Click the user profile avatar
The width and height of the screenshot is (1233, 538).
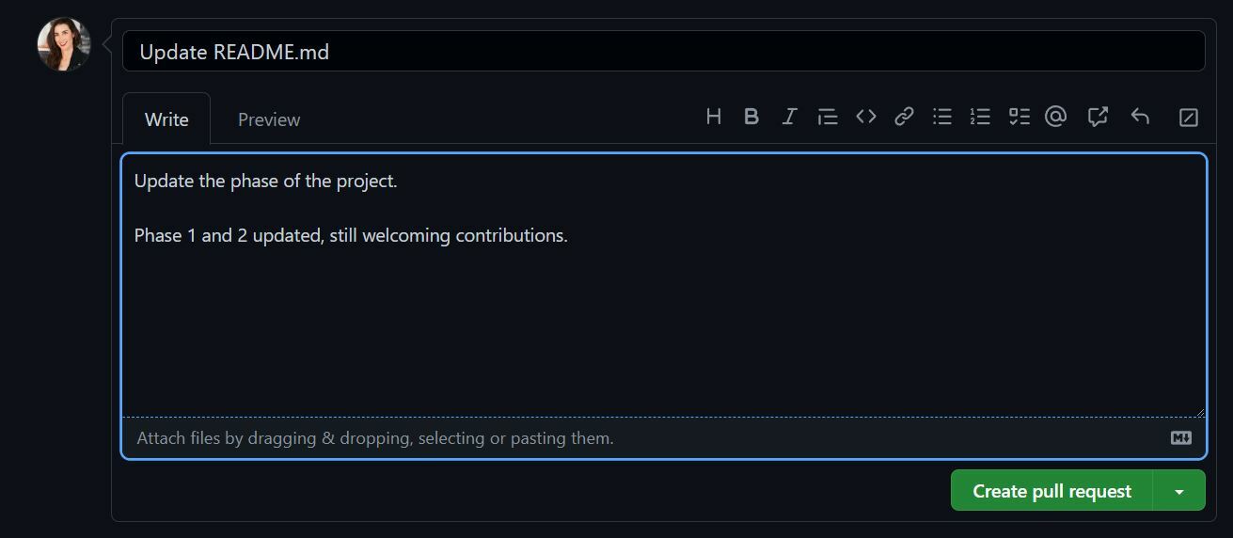point(64,44)
